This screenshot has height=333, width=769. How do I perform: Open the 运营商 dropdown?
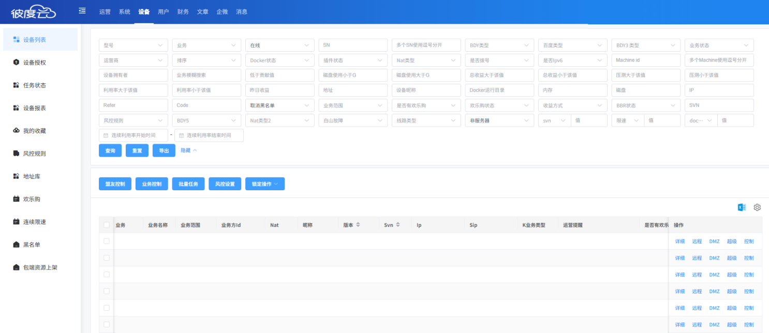click(x=133, y=60)
